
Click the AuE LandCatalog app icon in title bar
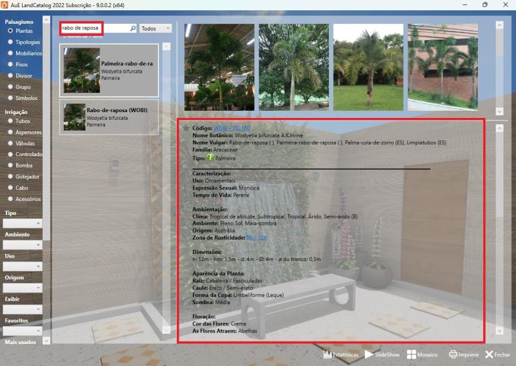[5, 5]
